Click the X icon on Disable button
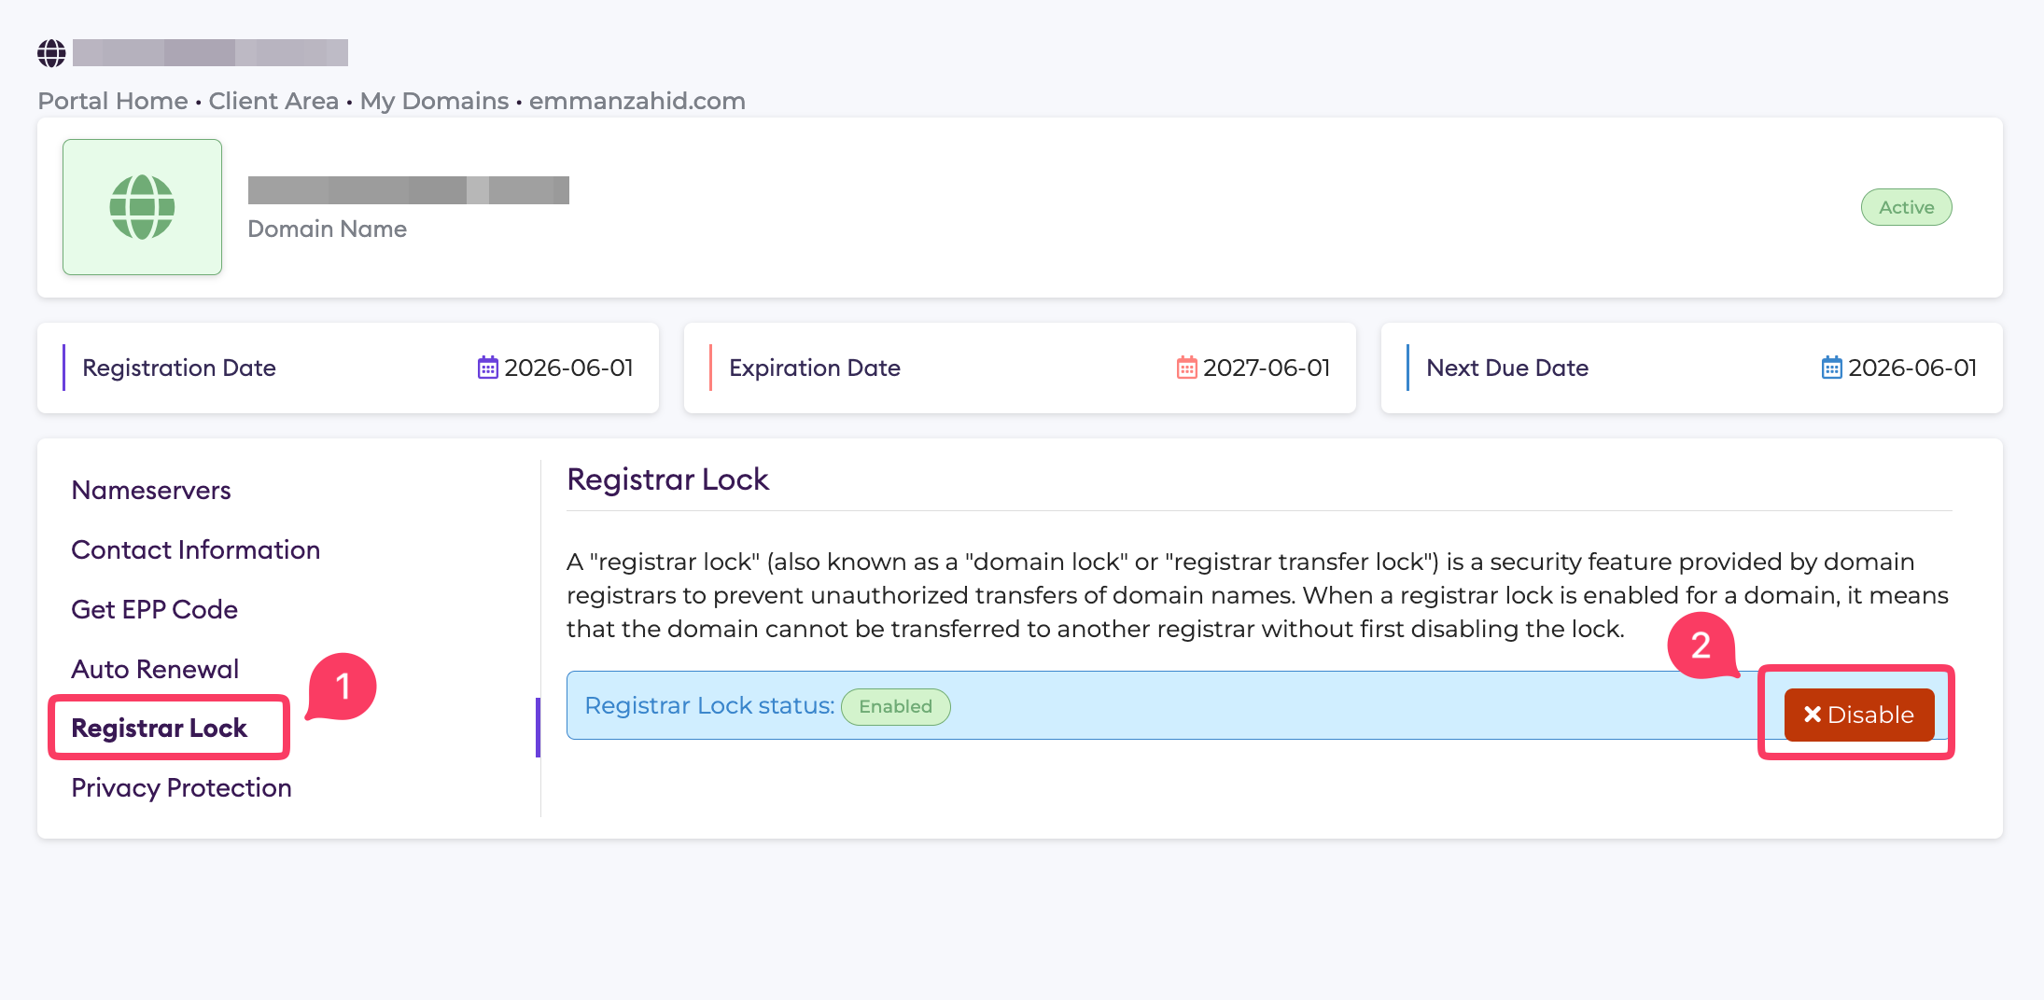The width and height of the screenshot is (2044, 1000). click(1813, 715)
